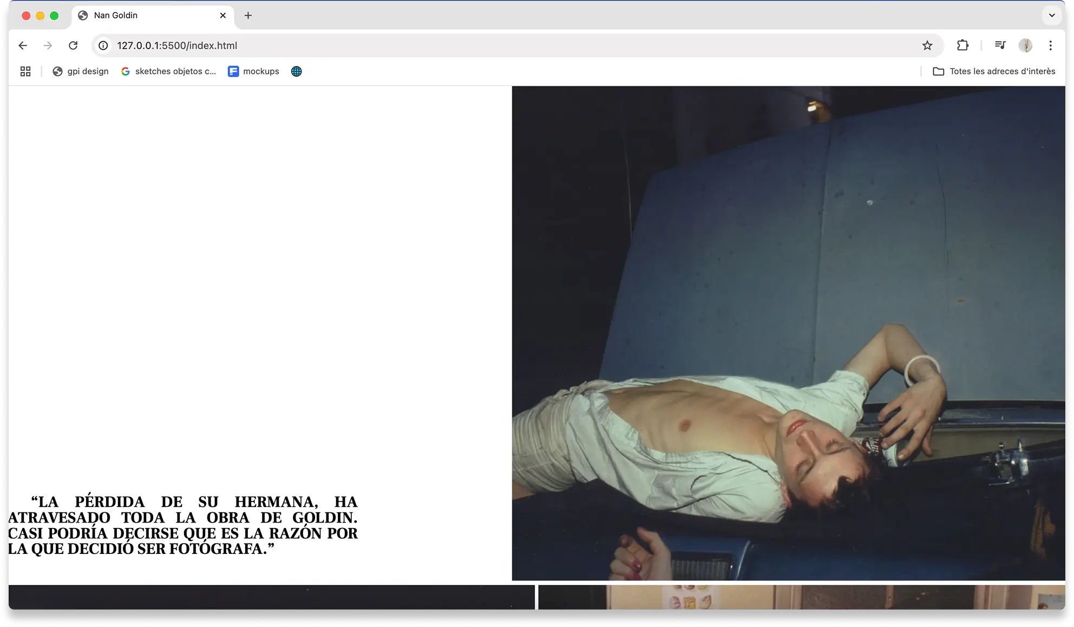Screen dimensions: 1074x627
Task: Click the photo of man lying on car
Action: [788, 333]
